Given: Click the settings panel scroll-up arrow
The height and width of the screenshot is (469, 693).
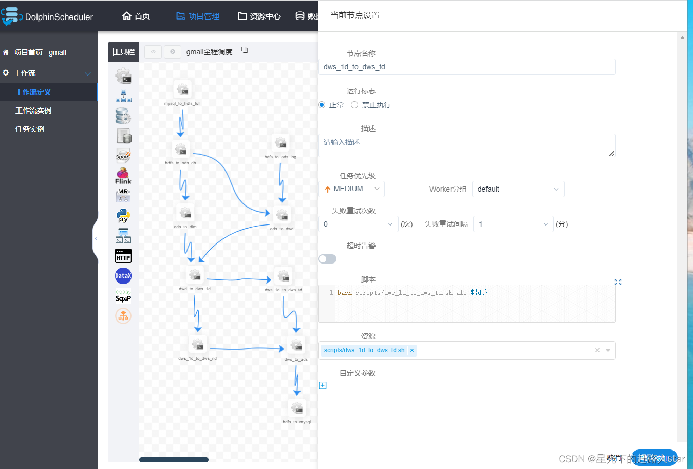Looking at the screenshot, I should click(682, 37).
